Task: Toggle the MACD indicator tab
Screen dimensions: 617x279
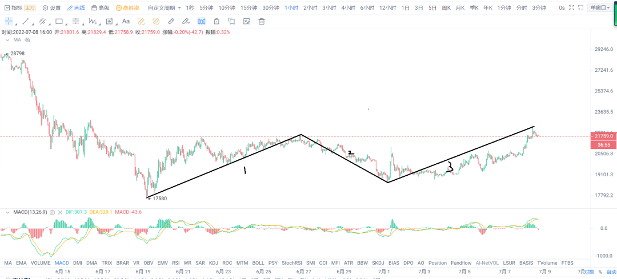Action: [x=62, y=262]
